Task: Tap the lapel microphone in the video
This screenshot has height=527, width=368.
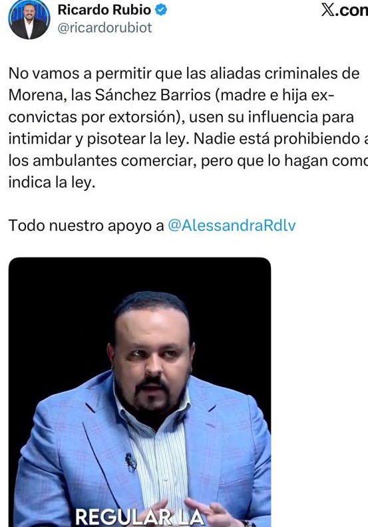Action: pos(130,462)
